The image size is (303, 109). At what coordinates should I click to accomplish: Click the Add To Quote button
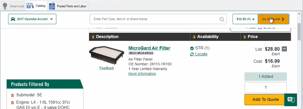265,99
